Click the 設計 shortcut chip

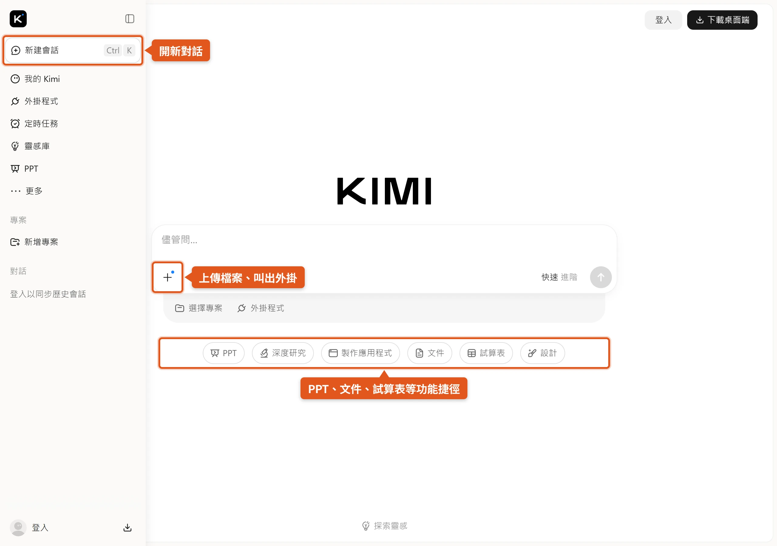[542, 353]
